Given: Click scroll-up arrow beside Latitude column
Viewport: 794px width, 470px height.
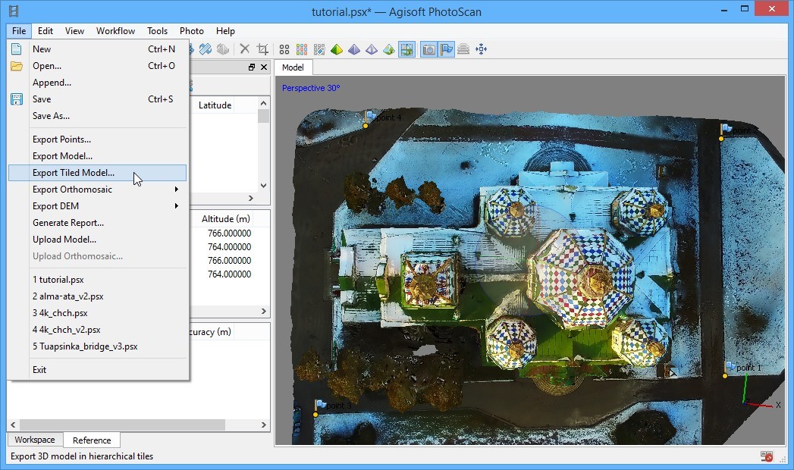Looking at the screenshot, I should (x=263, y=103).
